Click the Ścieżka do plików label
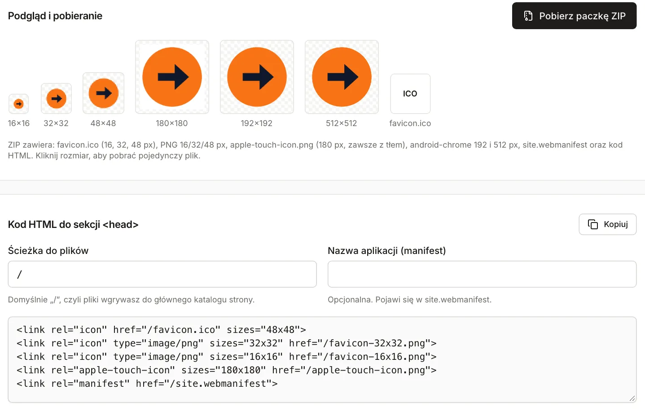The height and width of the screenshot is (411, 645). [x=48, y=251]
